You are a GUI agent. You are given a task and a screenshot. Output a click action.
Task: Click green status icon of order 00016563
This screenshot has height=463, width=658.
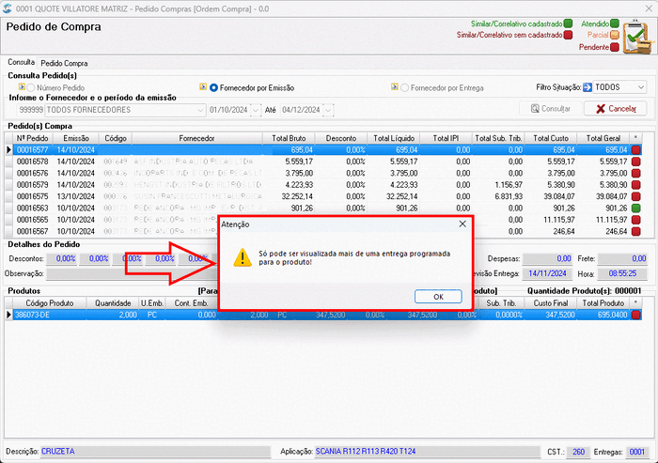point(635,208)
